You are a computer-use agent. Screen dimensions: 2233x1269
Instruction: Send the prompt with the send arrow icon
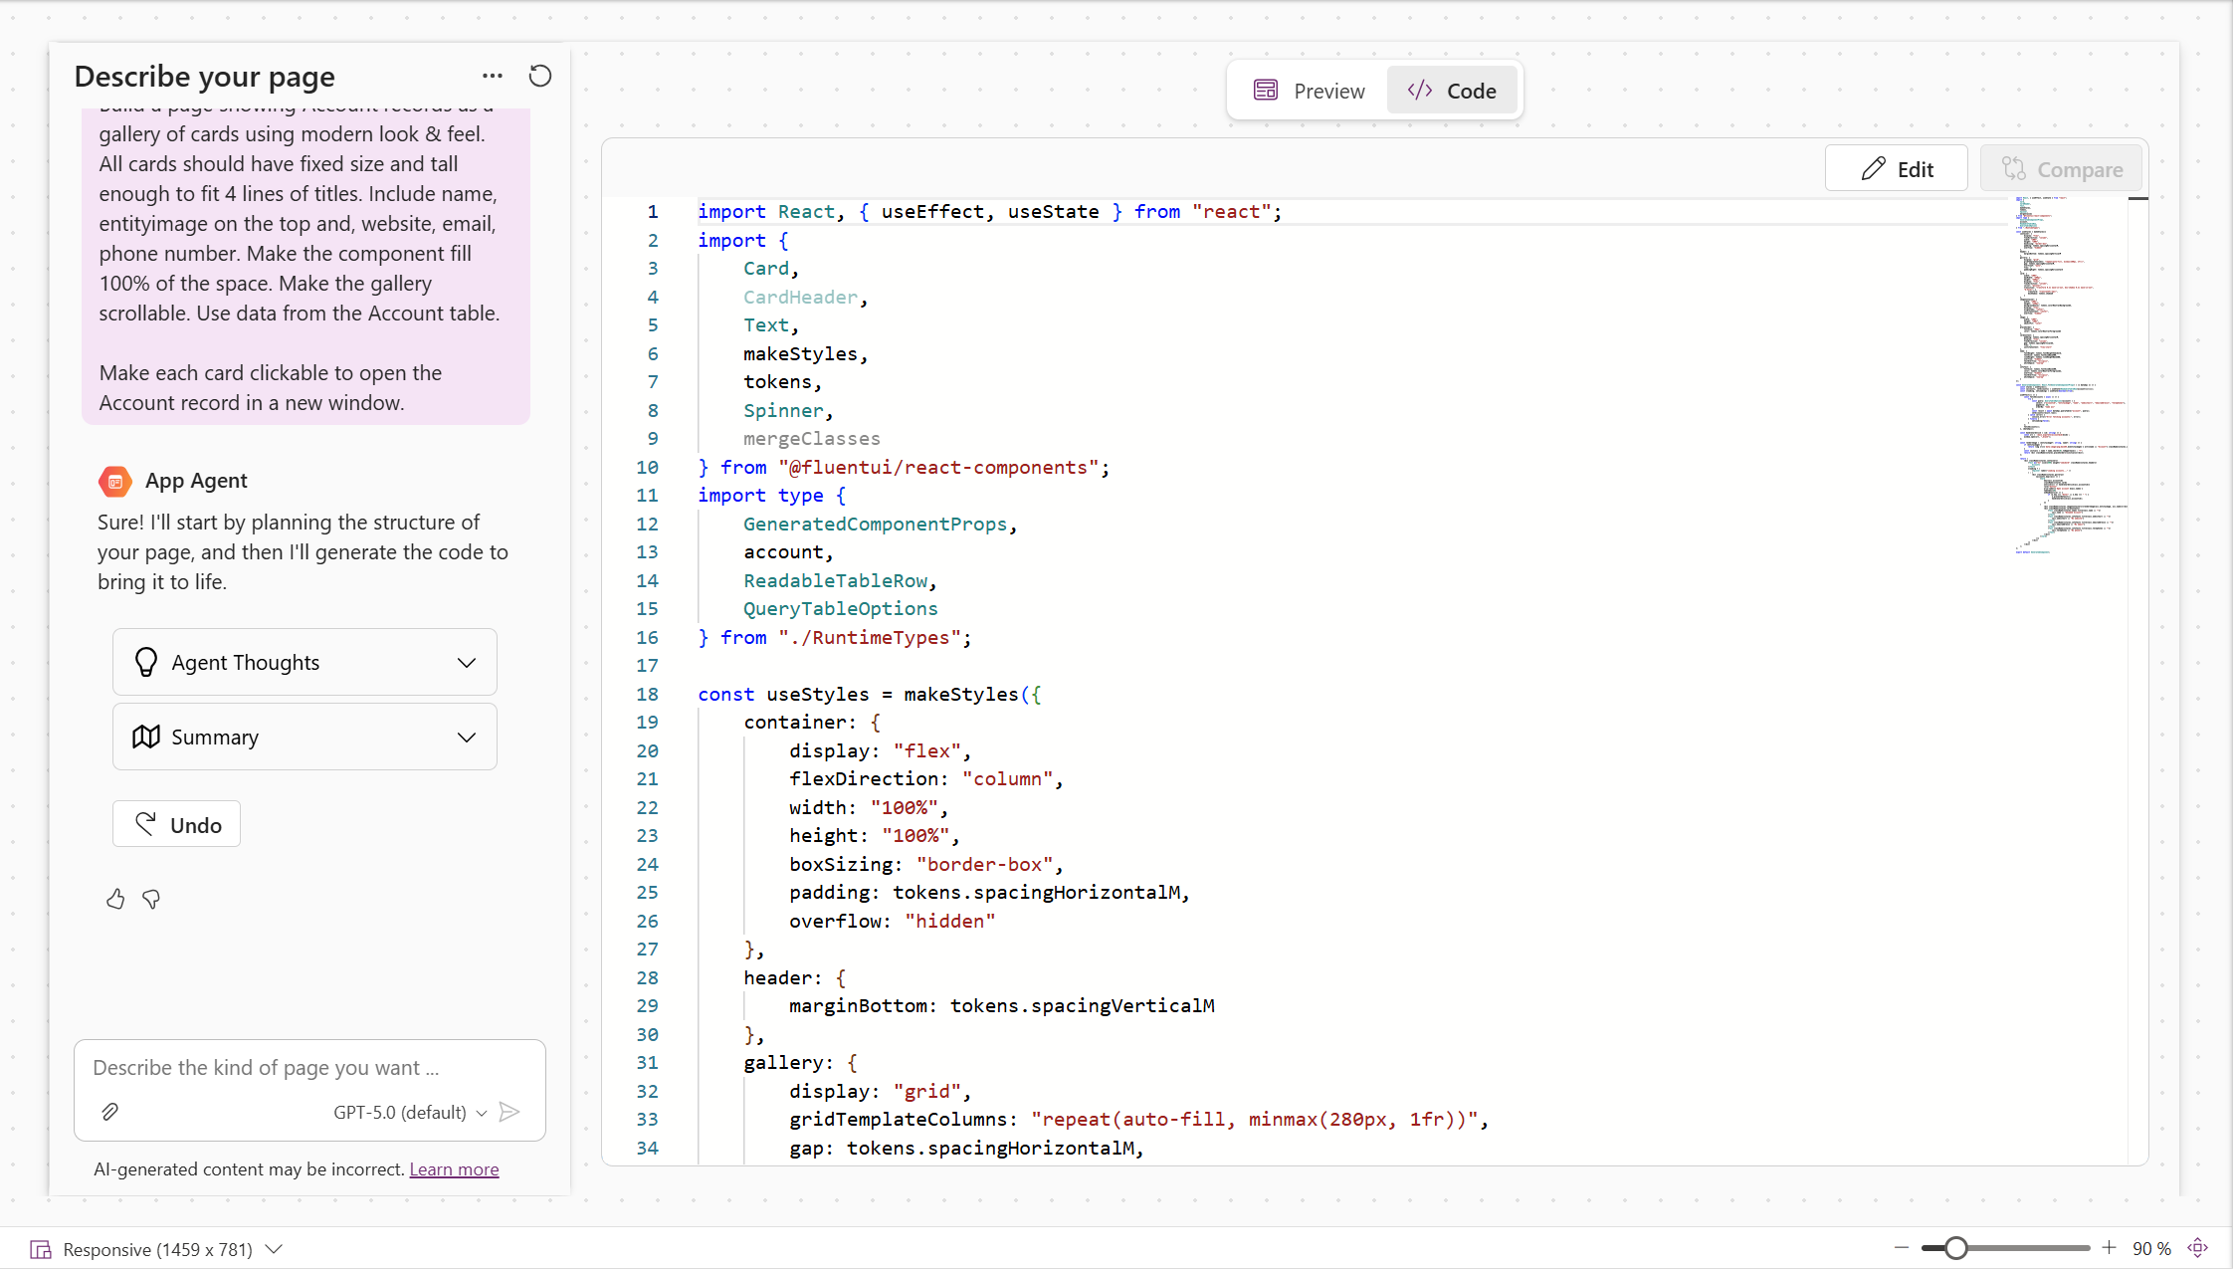pyautogui.click(x=510, y=1112)
